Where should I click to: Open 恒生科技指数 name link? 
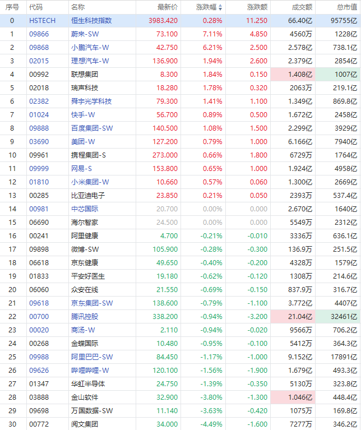pos(91,21)
